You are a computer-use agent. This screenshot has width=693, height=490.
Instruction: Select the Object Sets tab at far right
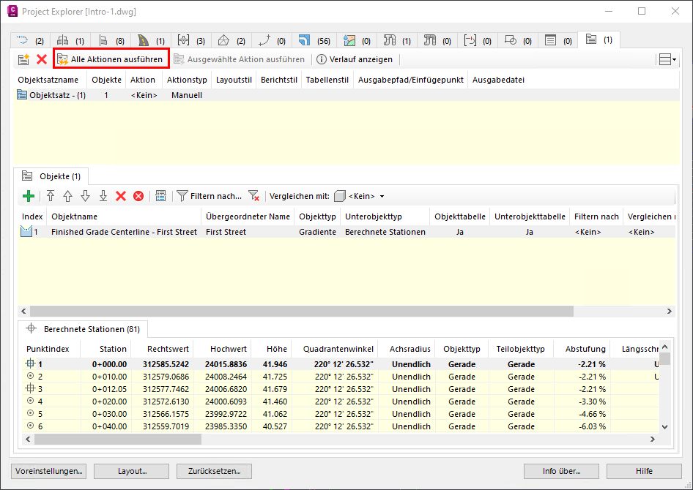(x=598, y=39)
